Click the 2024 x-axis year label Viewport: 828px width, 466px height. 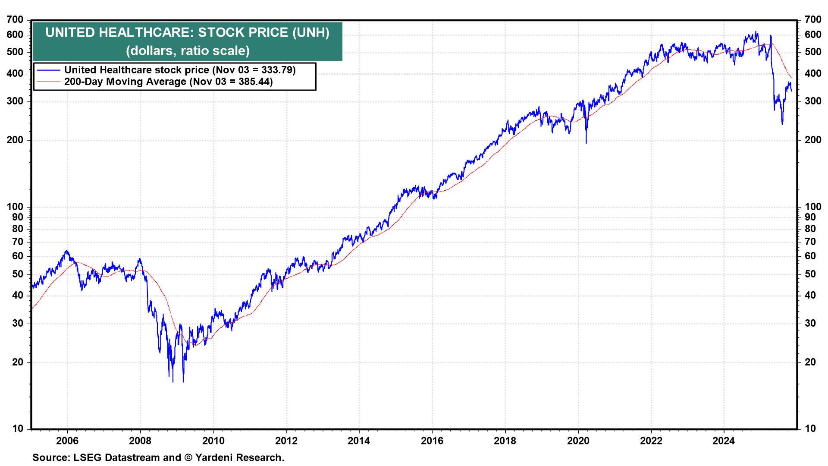click(724, 441)
